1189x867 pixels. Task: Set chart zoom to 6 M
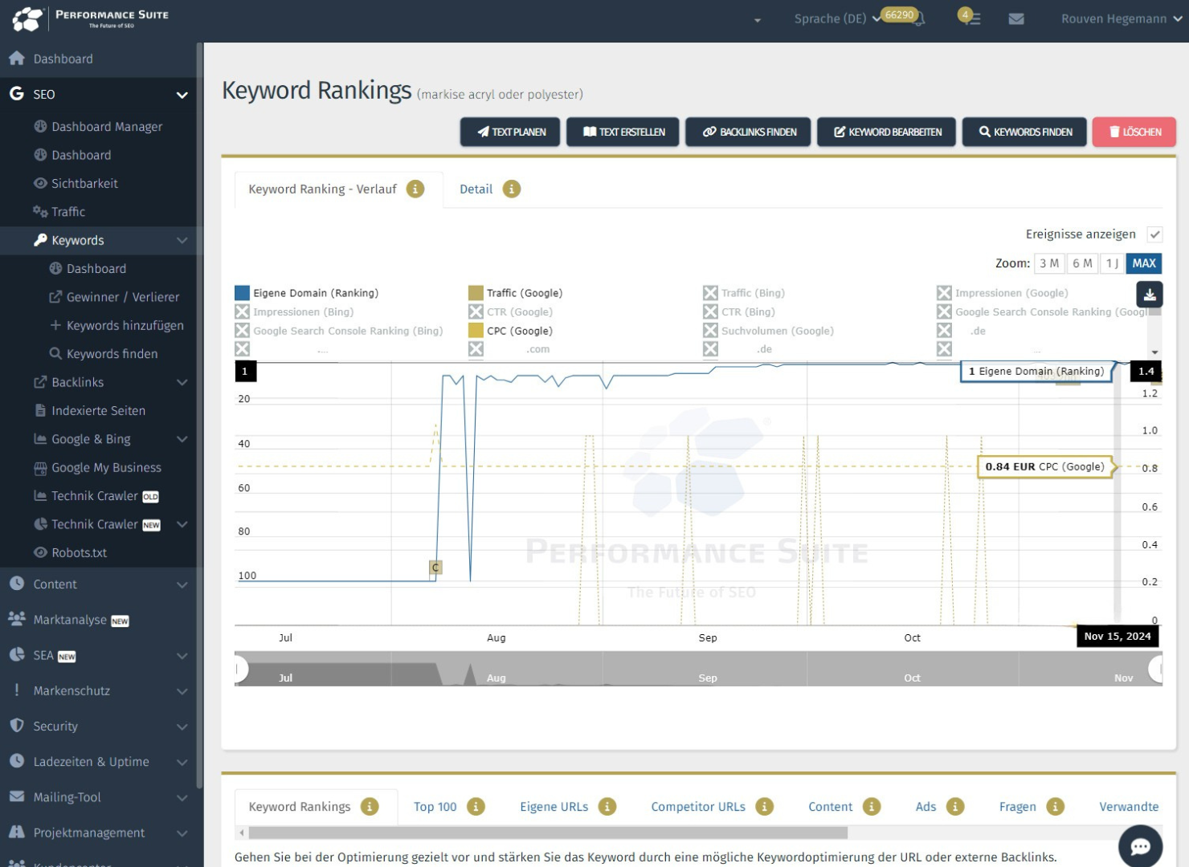pyautogui.click(x=1082, y=263)
